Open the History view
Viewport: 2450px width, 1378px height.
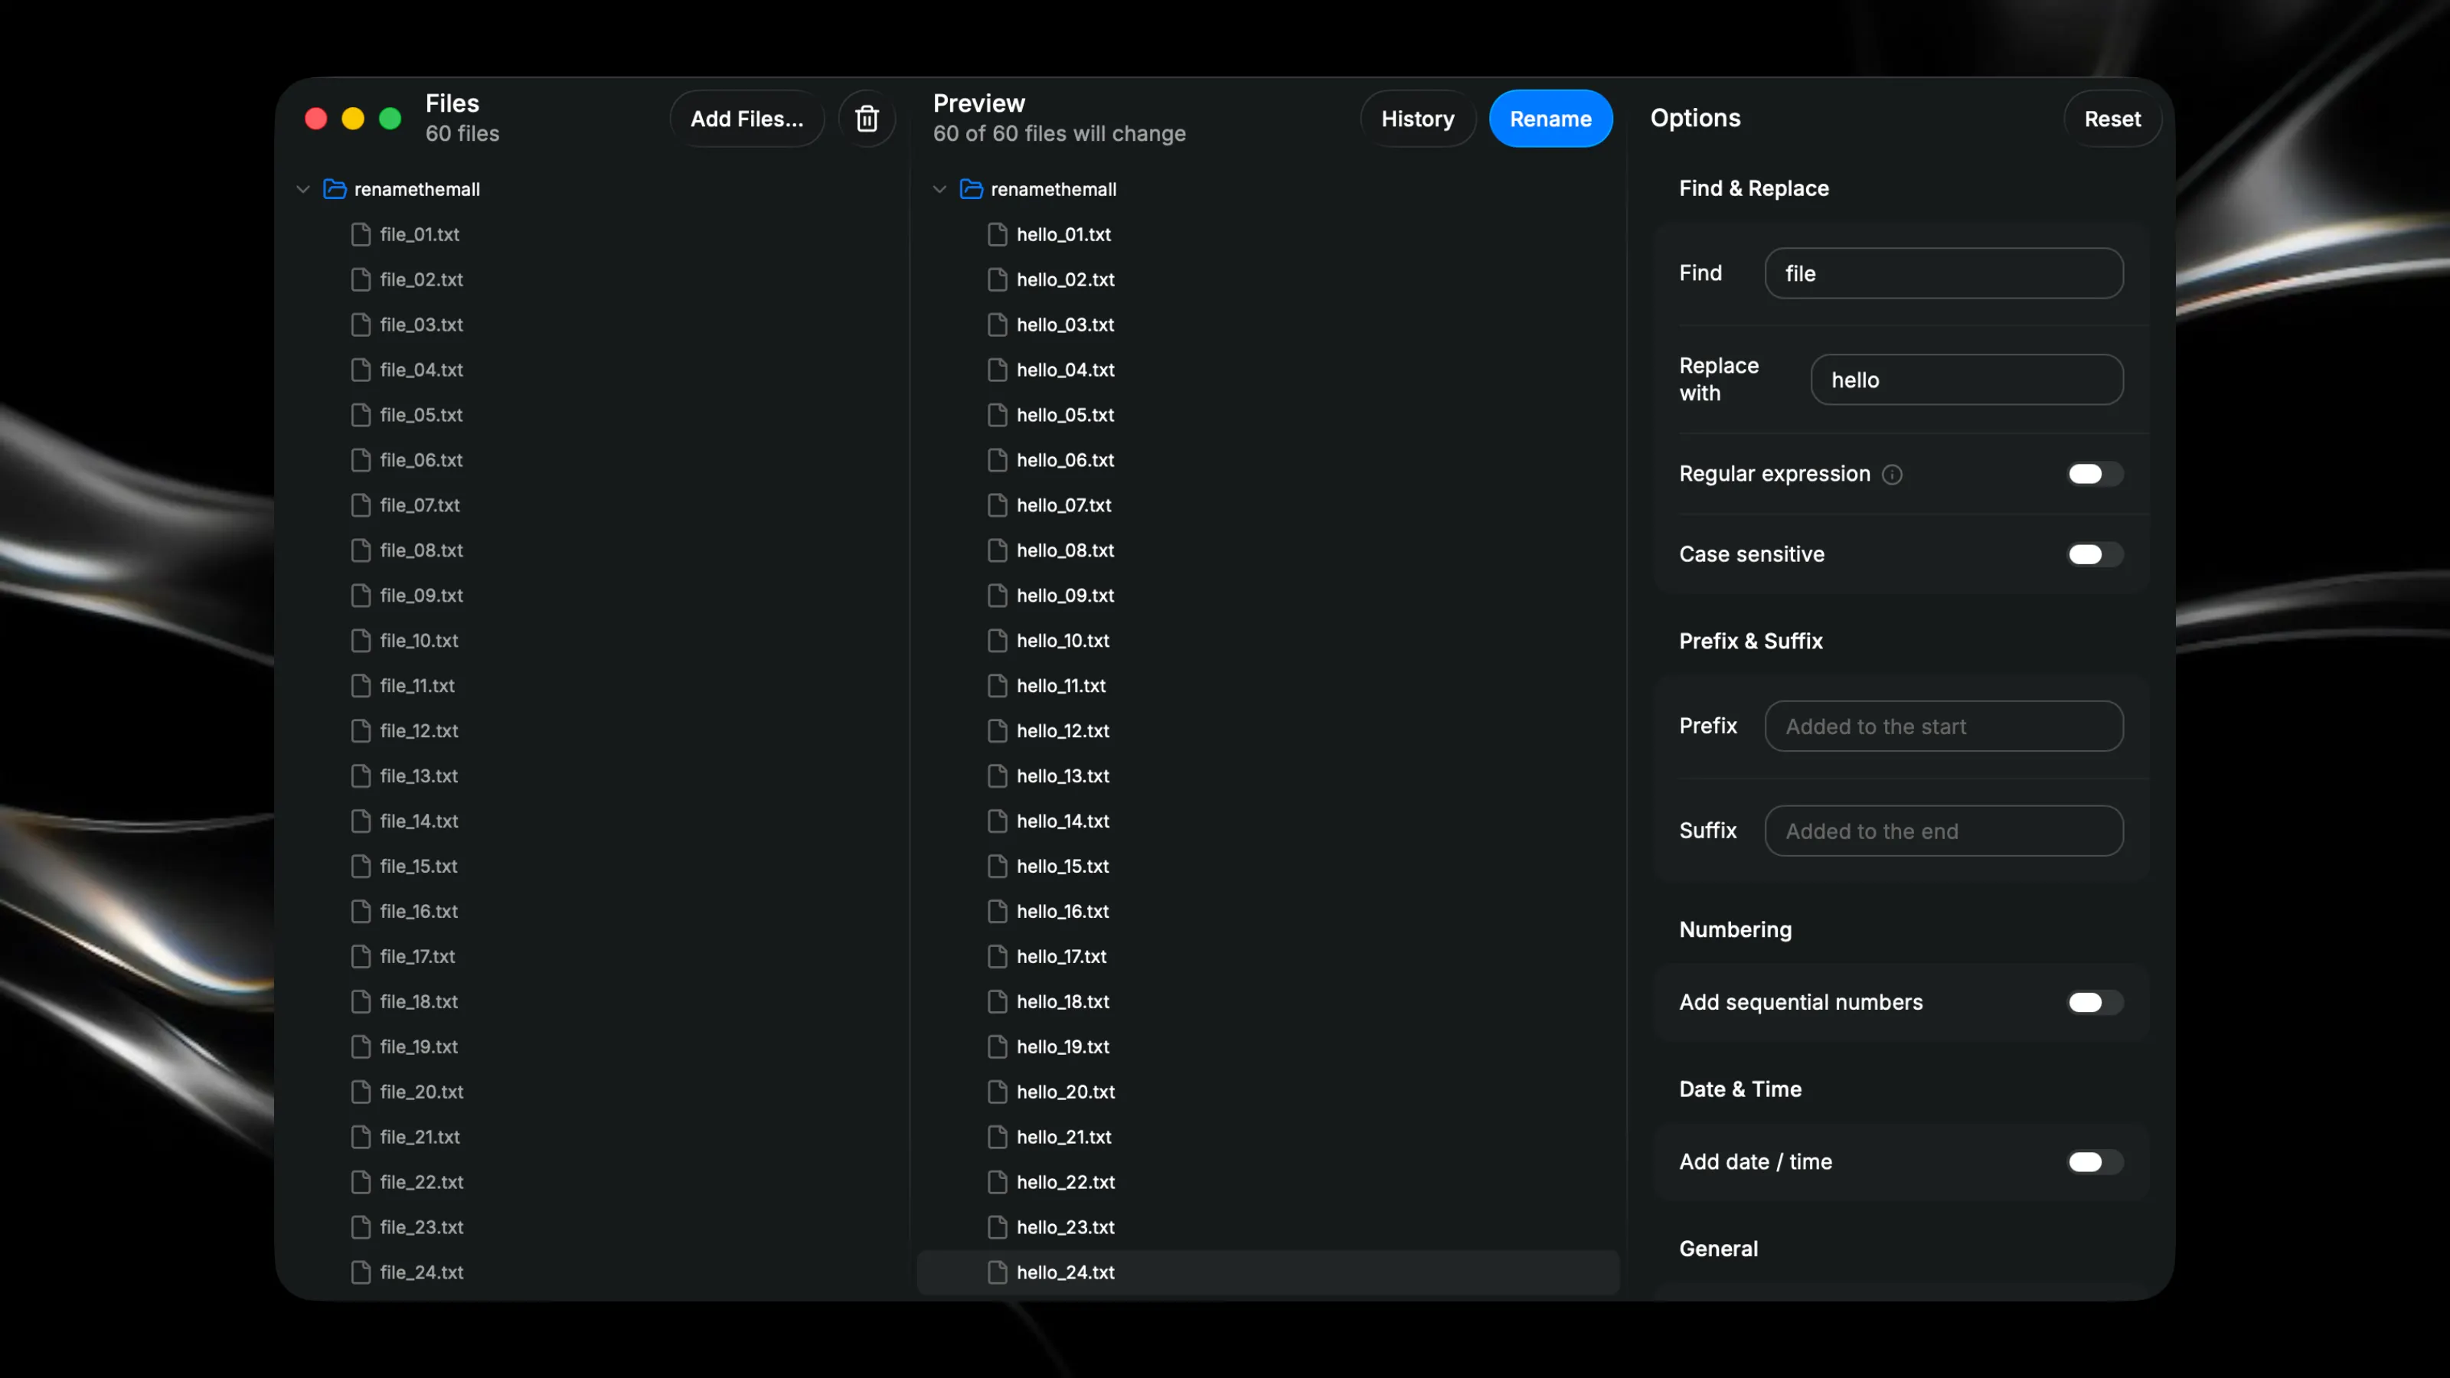(1417, 119)
